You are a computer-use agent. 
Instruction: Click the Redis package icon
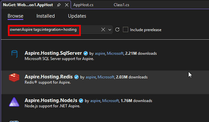coord(14,77)
